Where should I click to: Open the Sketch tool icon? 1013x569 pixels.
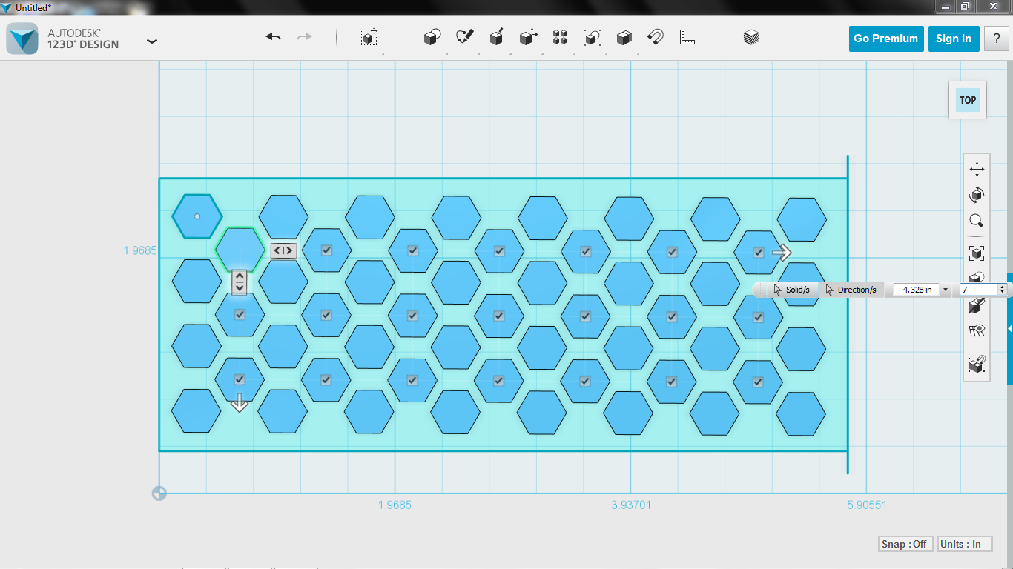(x=465, y=38)
